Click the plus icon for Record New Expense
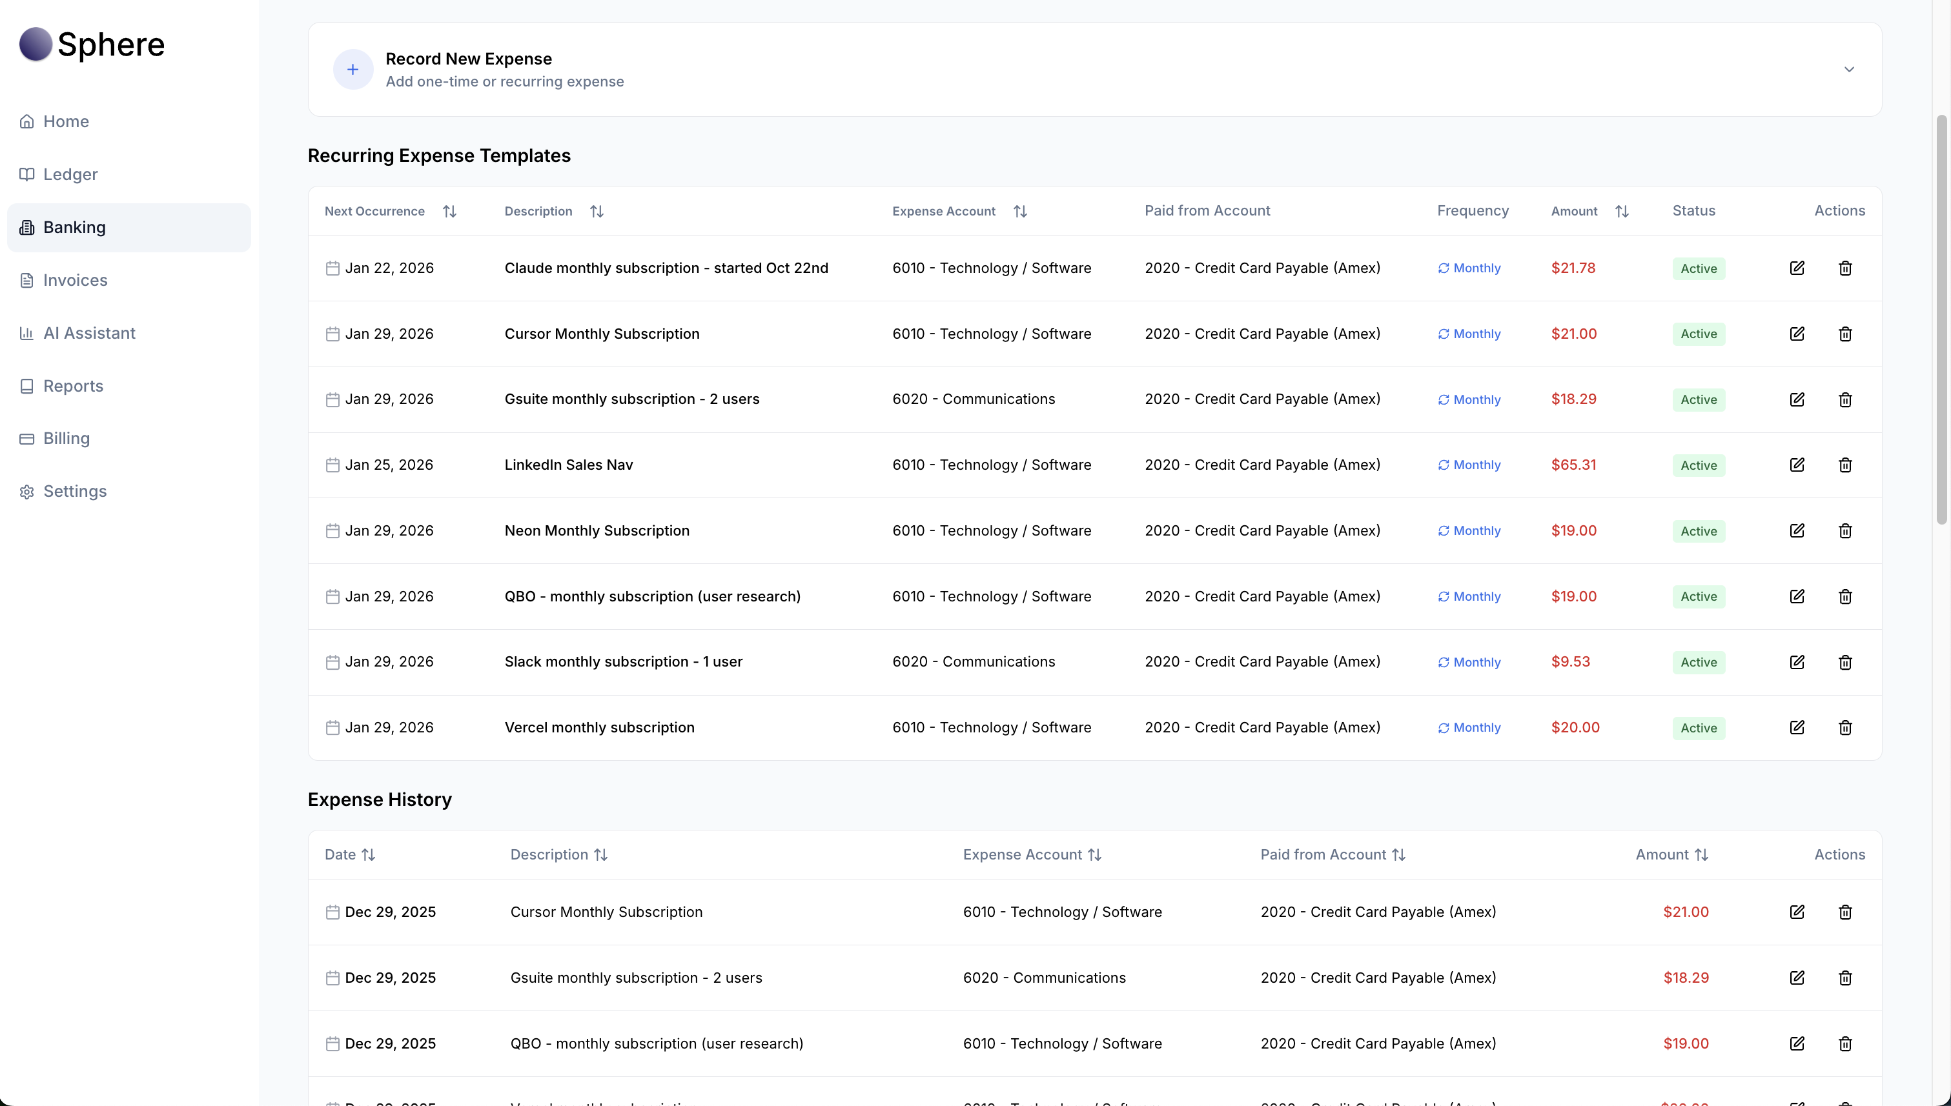 (352, 69)
